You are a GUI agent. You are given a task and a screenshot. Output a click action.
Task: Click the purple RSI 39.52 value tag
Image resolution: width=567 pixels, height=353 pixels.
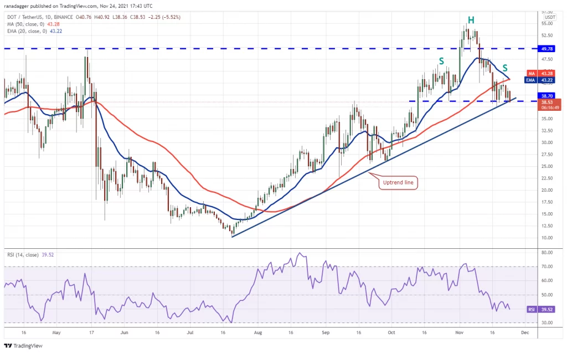point(546,309)
